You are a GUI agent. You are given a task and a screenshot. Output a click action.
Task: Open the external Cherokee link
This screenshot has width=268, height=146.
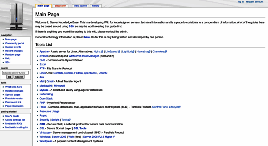[x=159, y=52]
